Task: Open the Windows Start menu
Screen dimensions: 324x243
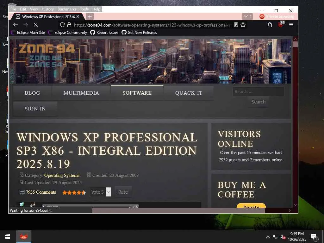Action: pos(8,237)
